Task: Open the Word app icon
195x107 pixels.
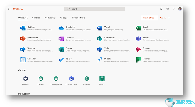Action: (x=100, y=28)
